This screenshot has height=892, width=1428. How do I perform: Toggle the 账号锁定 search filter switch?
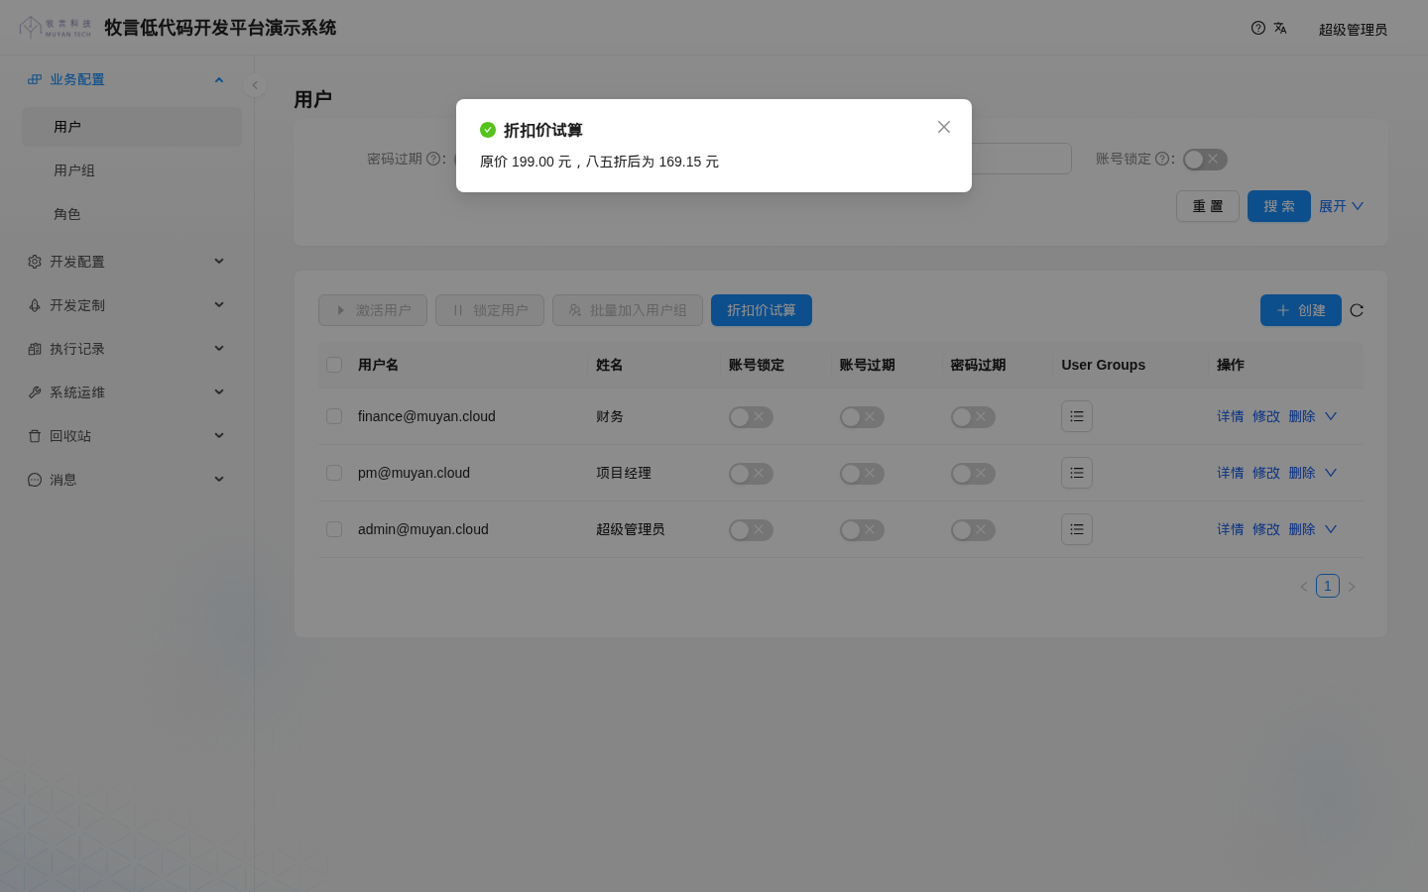(x=1205, y=160)
